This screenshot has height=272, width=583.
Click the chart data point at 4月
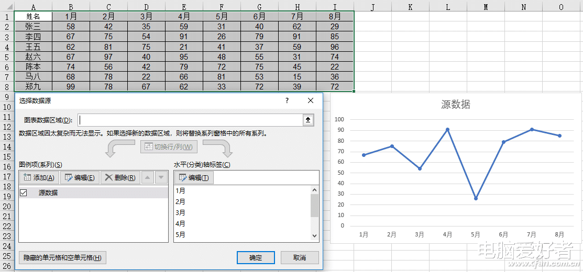[448, 130]
